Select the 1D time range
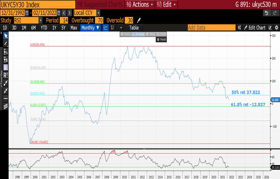The height and width of the screenshot is (179, 280). 5,28
